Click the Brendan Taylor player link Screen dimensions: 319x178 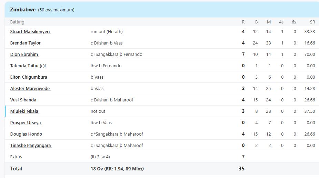26,43
